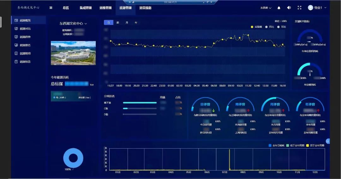The height and width of the screenshot is (179, 341).
Task: Click the building aerial photo thumbnail
Action: (73, 53)
